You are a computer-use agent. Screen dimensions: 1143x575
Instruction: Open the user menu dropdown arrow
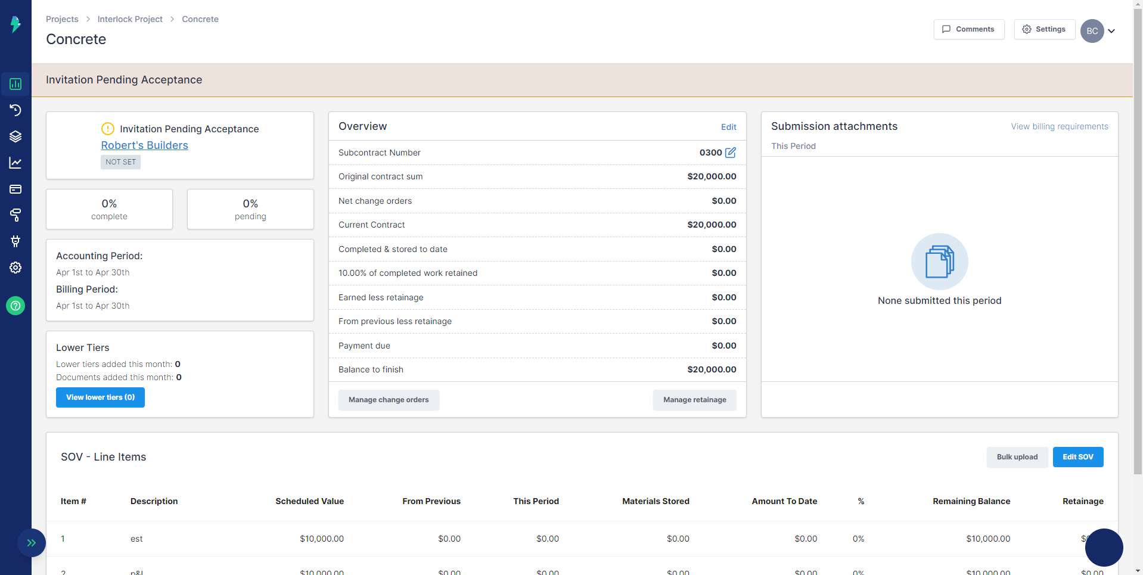(x=1111, y=31)
